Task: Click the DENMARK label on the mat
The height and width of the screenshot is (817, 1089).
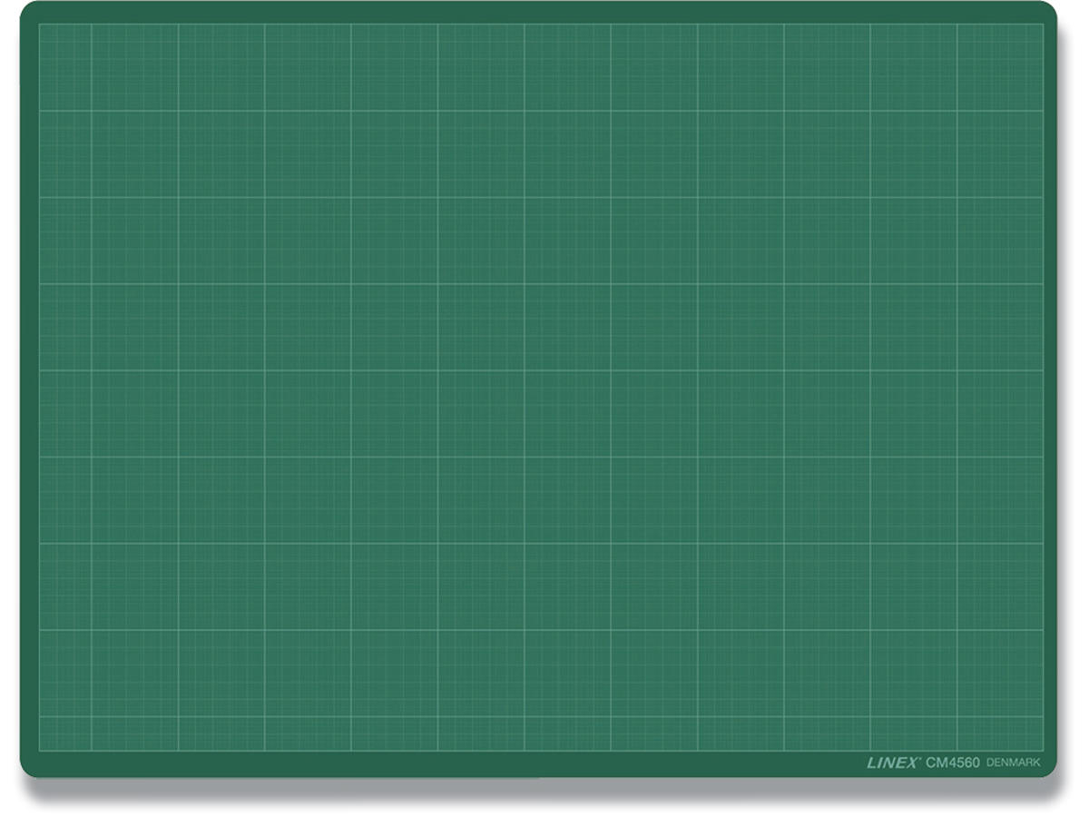Action: pyautogui.click(x=1013, y=763)
